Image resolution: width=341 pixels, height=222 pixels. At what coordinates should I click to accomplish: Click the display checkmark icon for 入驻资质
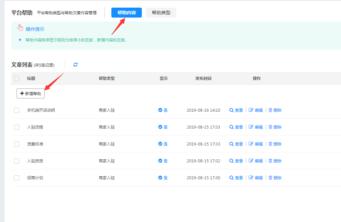[x=160, y=161]
